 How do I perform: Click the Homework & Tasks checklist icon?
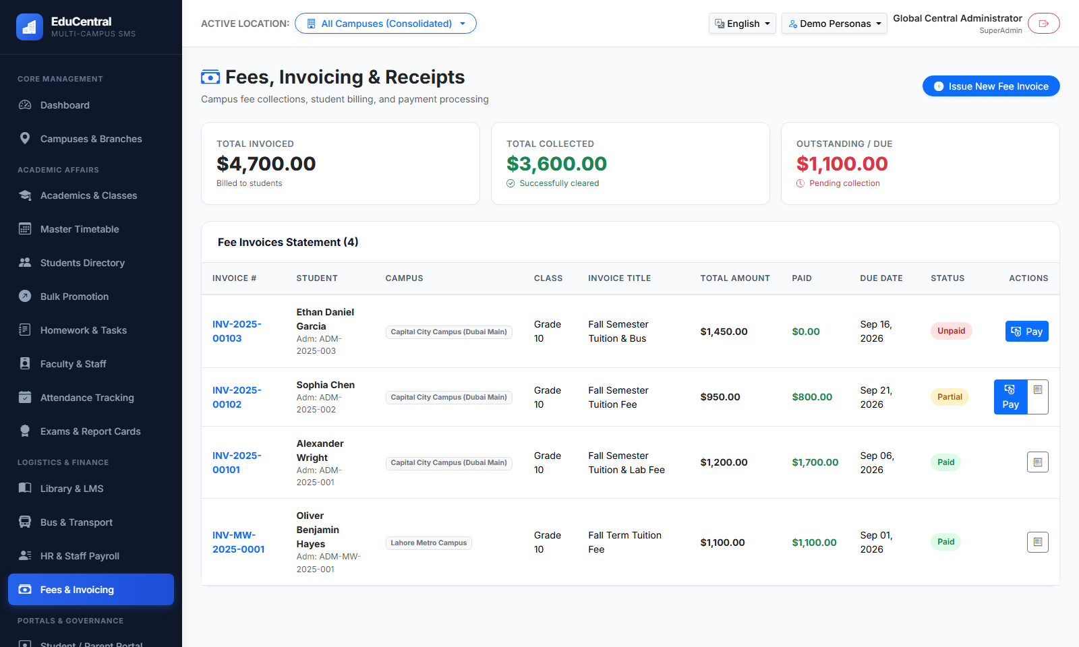[25, 330]
